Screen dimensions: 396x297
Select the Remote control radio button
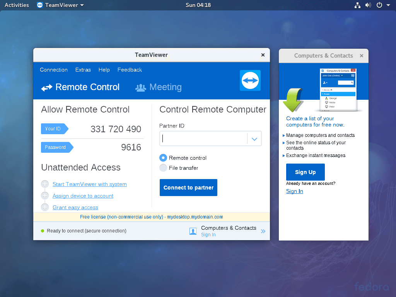click(163, 158)
